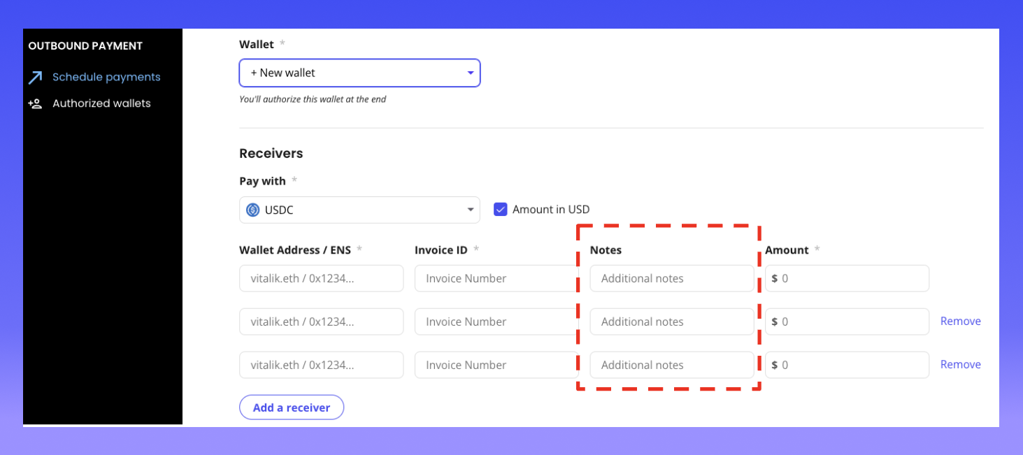Open the Pay with USDC dropdown
1023x455 pixels.
pyautogui.click(x=359, y=210)
